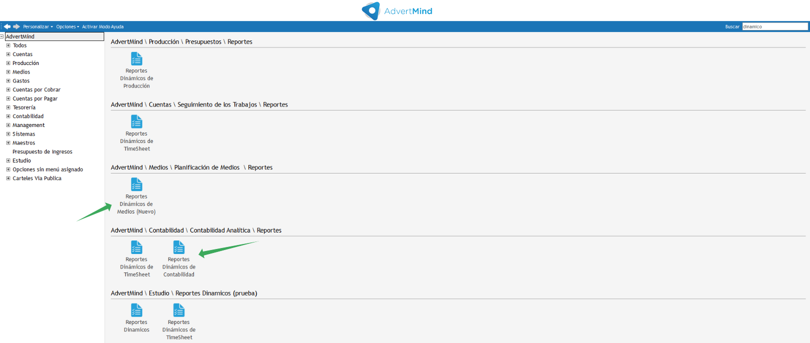
Task: Select Sistemas in the sidebar tree
Action: (24, 134)
